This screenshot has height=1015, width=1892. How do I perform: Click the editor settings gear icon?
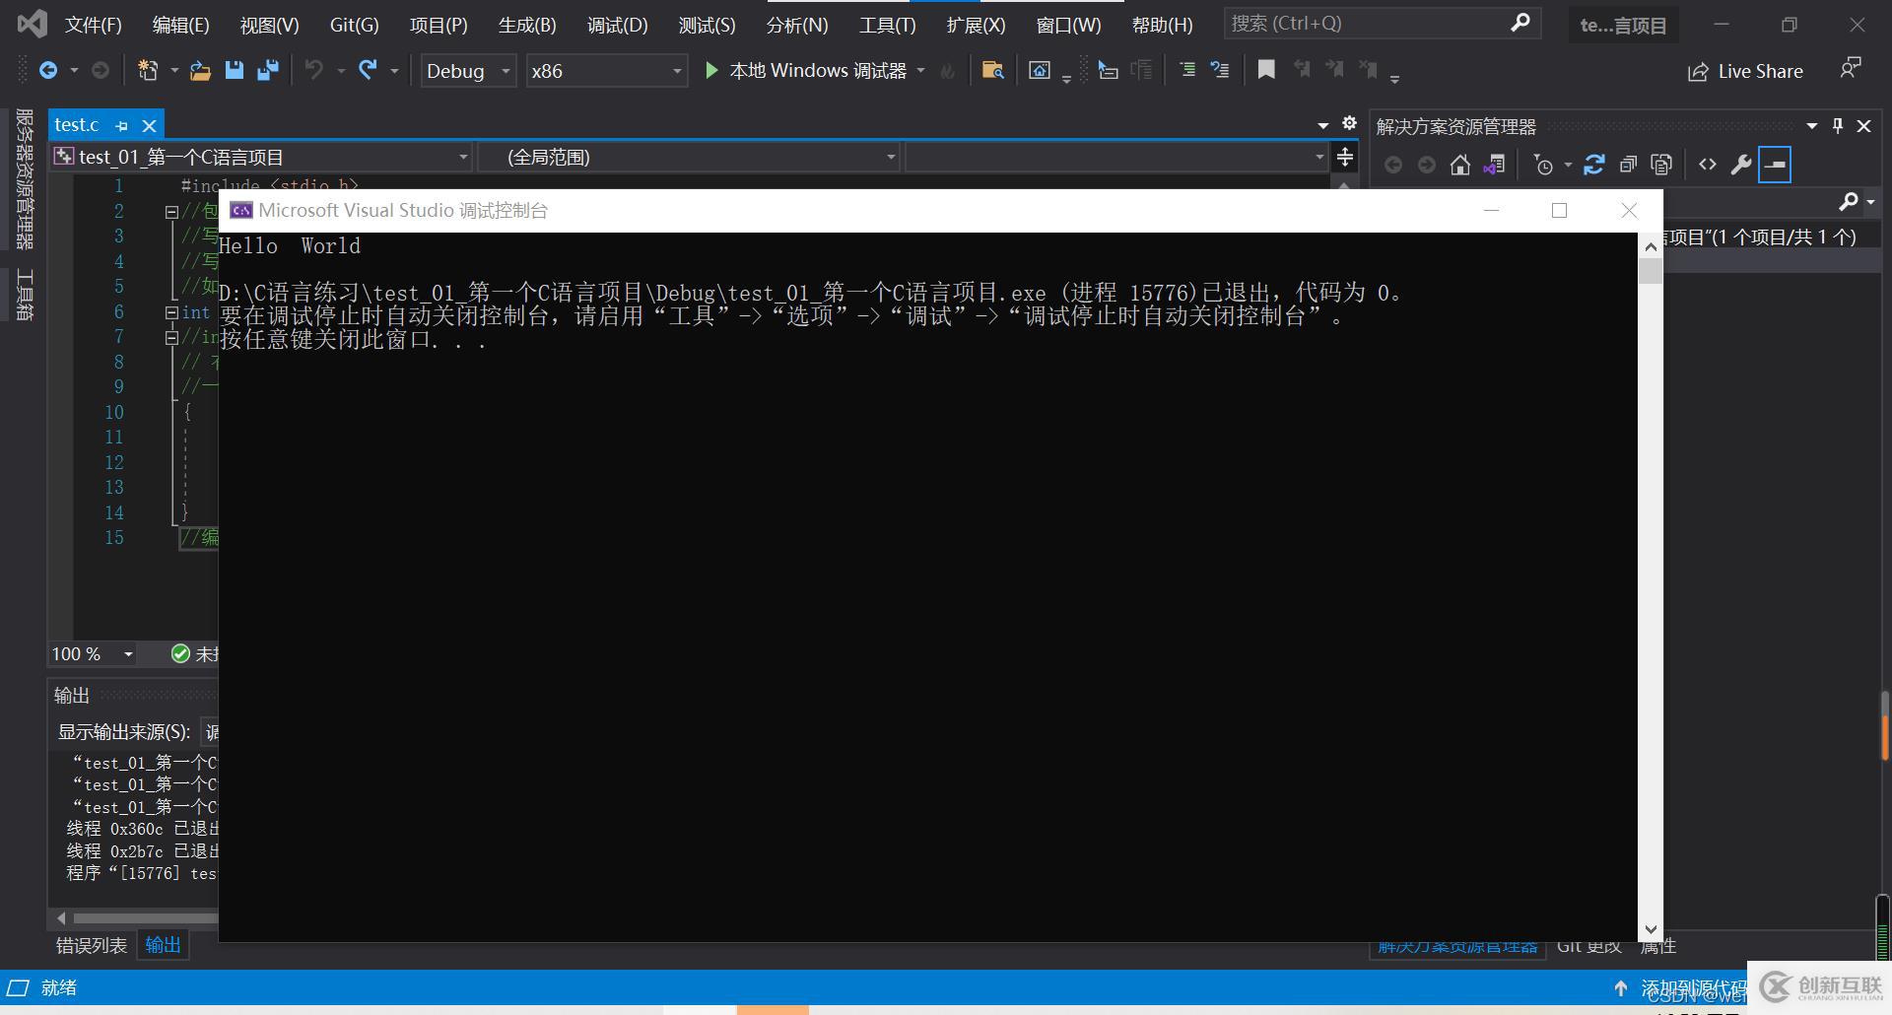pos(1349,123)
